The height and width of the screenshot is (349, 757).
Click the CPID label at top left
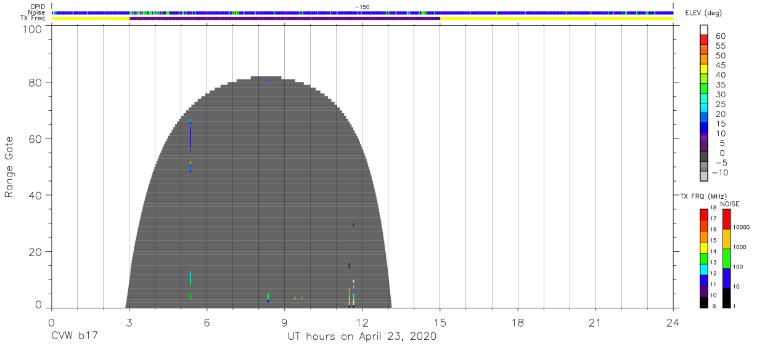coord(37,6)
